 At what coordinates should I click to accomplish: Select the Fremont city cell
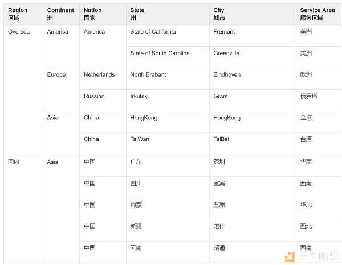pyautogui.click(x=253, y=36)
